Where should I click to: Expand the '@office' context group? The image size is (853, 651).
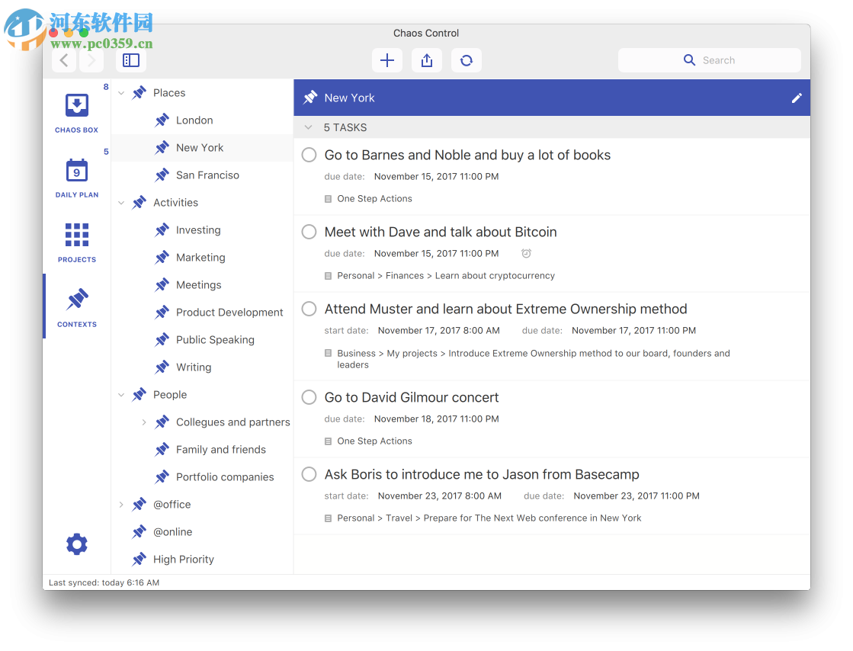(x=121, y=504)
